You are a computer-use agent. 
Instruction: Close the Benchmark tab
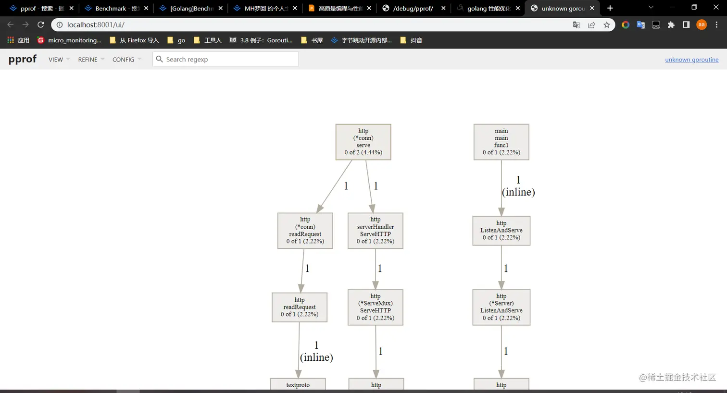coord(146,8)
